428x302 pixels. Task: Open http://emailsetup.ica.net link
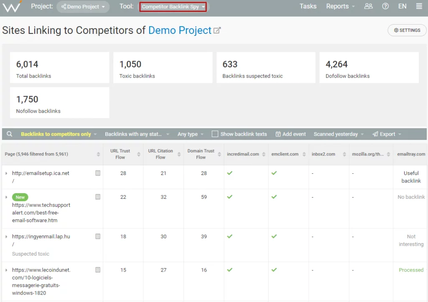coord(41,177)
